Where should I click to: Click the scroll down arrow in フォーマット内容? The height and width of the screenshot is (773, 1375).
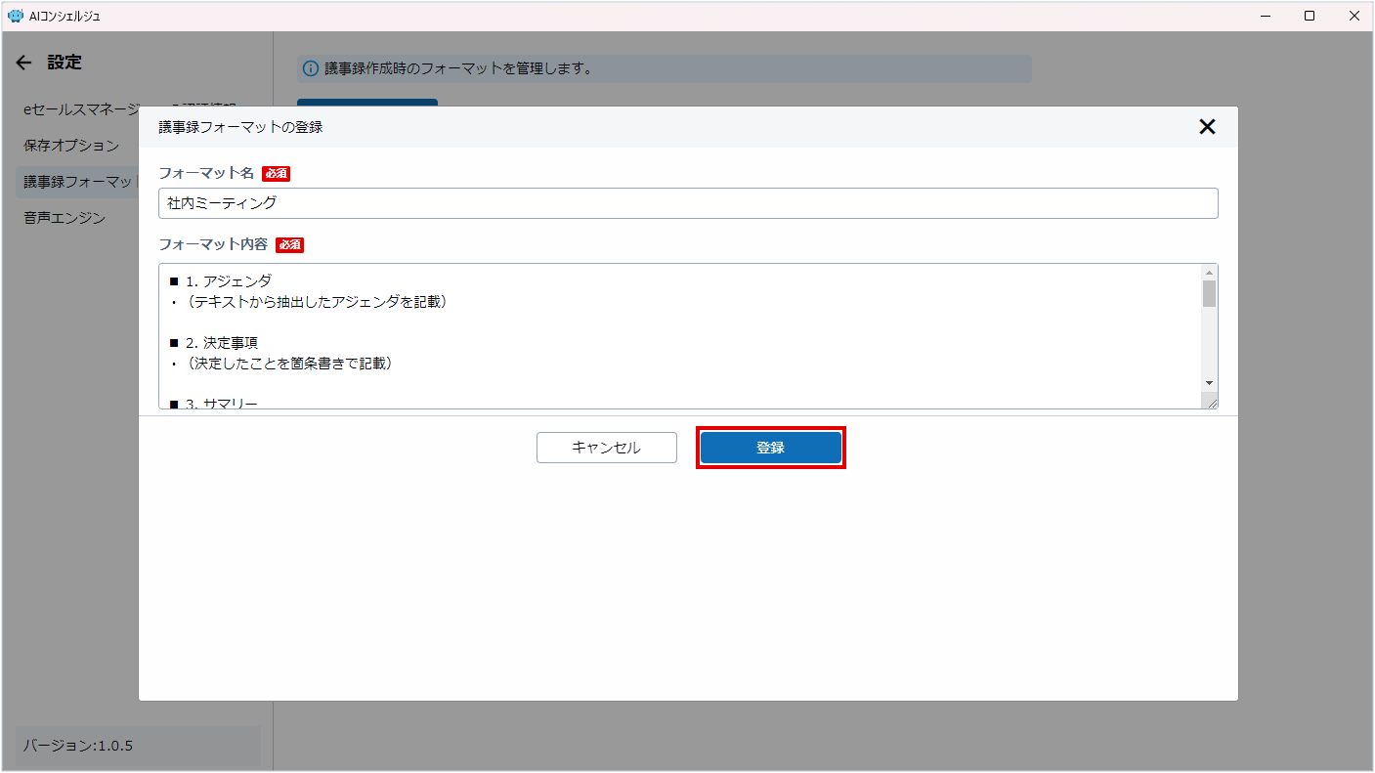(x=1209, y=382)
